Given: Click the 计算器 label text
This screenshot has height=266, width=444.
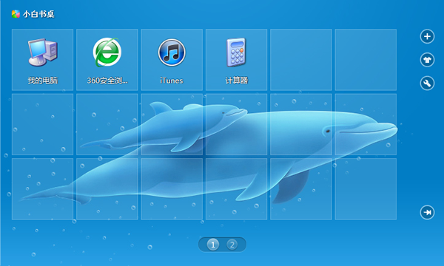Looking at the screenshot, I should coord(237,81).
